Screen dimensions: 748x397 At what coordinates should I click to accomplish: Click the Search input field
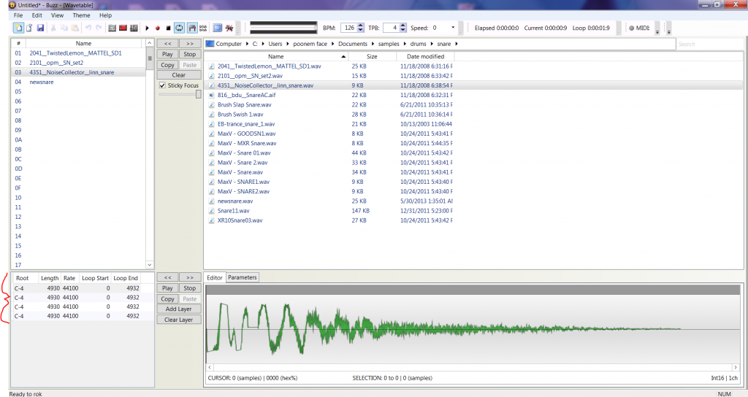(x=710, y=44)
